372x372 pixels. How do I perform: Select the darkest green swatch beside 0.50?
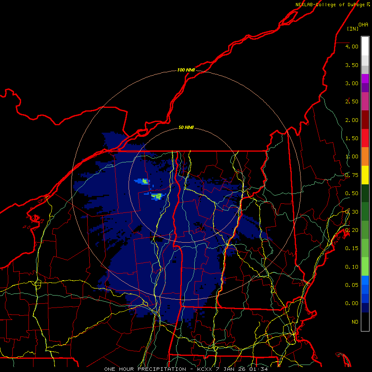365,193
